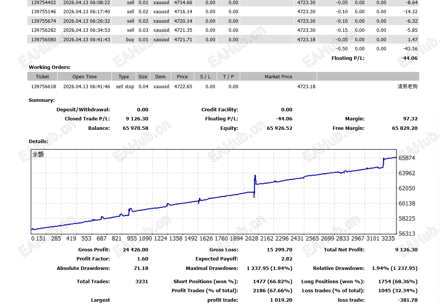Click the "Size" column header
This screenshot has width=440, height=304.
143,77
